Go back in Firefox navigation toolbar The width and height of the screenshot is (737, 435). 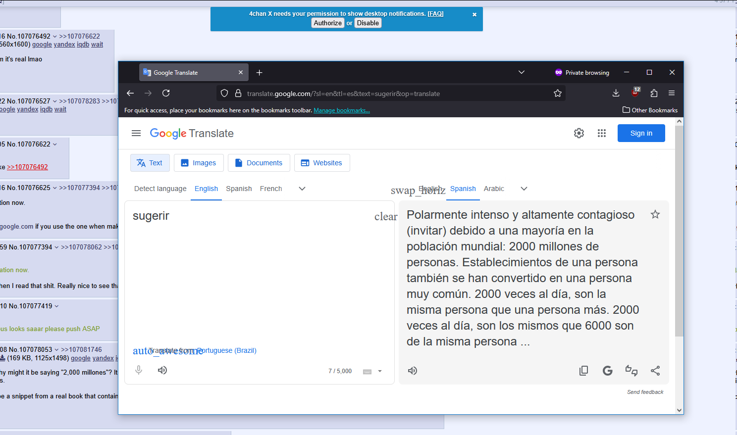pyautogui.click(x=130, y=93)
